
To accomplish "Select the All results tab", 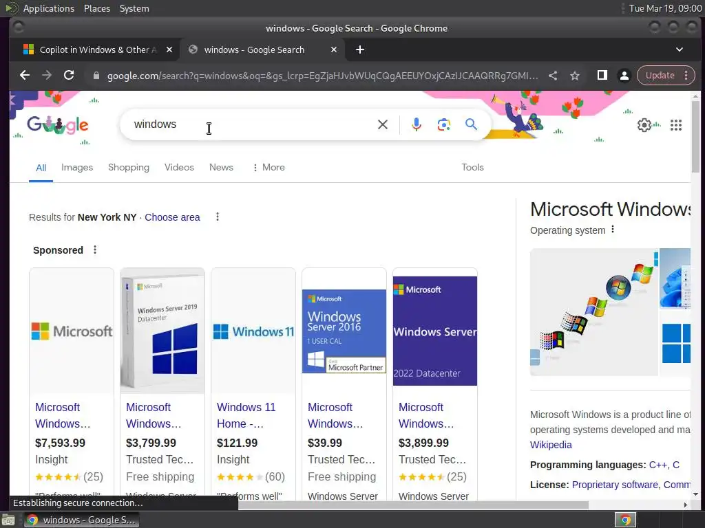I will [x=41, y=168].
